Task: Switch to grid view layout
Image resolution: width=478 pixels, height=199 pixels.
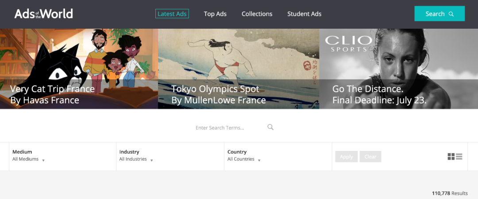Action: [451, 157]
